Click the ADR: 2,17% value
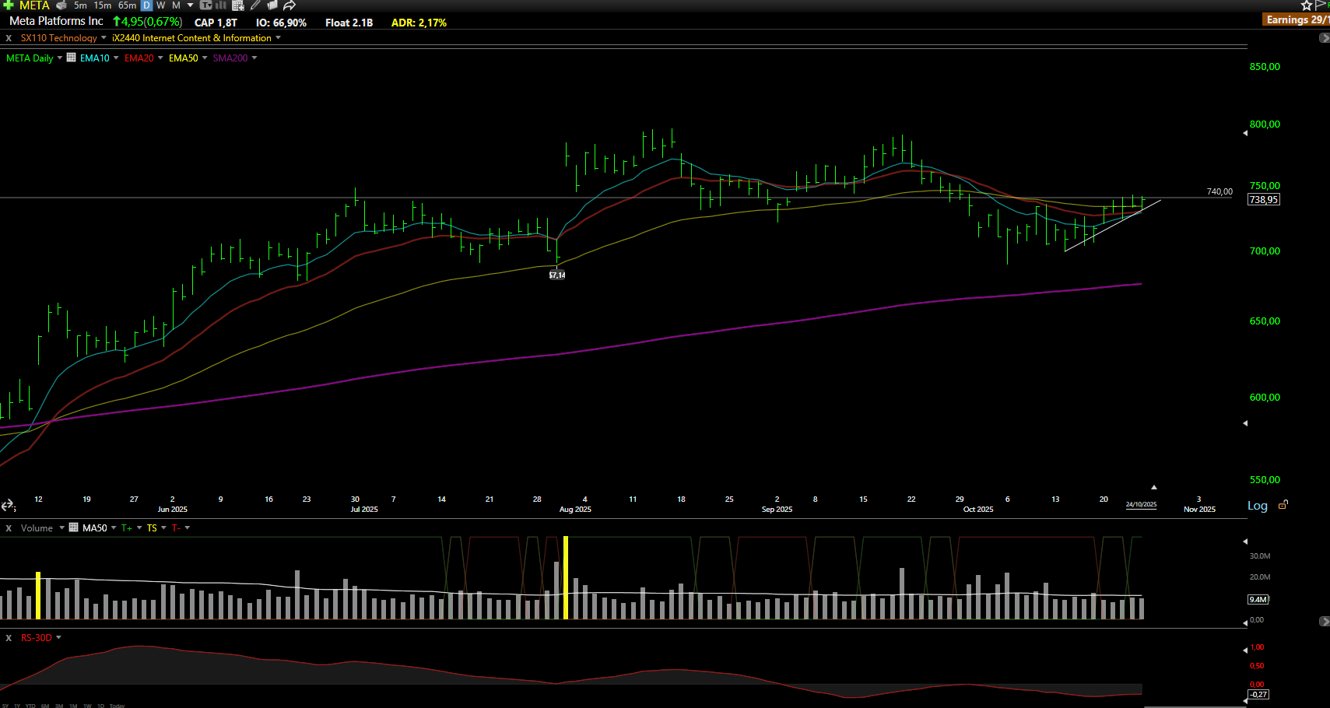Viewport: 1330px width, 708px height. (419, 23)
